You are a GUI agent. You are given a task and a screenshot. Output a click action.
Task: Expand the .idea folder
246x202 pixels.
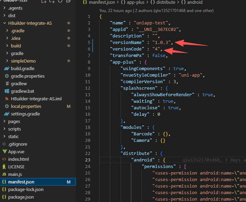click(7, 38)
